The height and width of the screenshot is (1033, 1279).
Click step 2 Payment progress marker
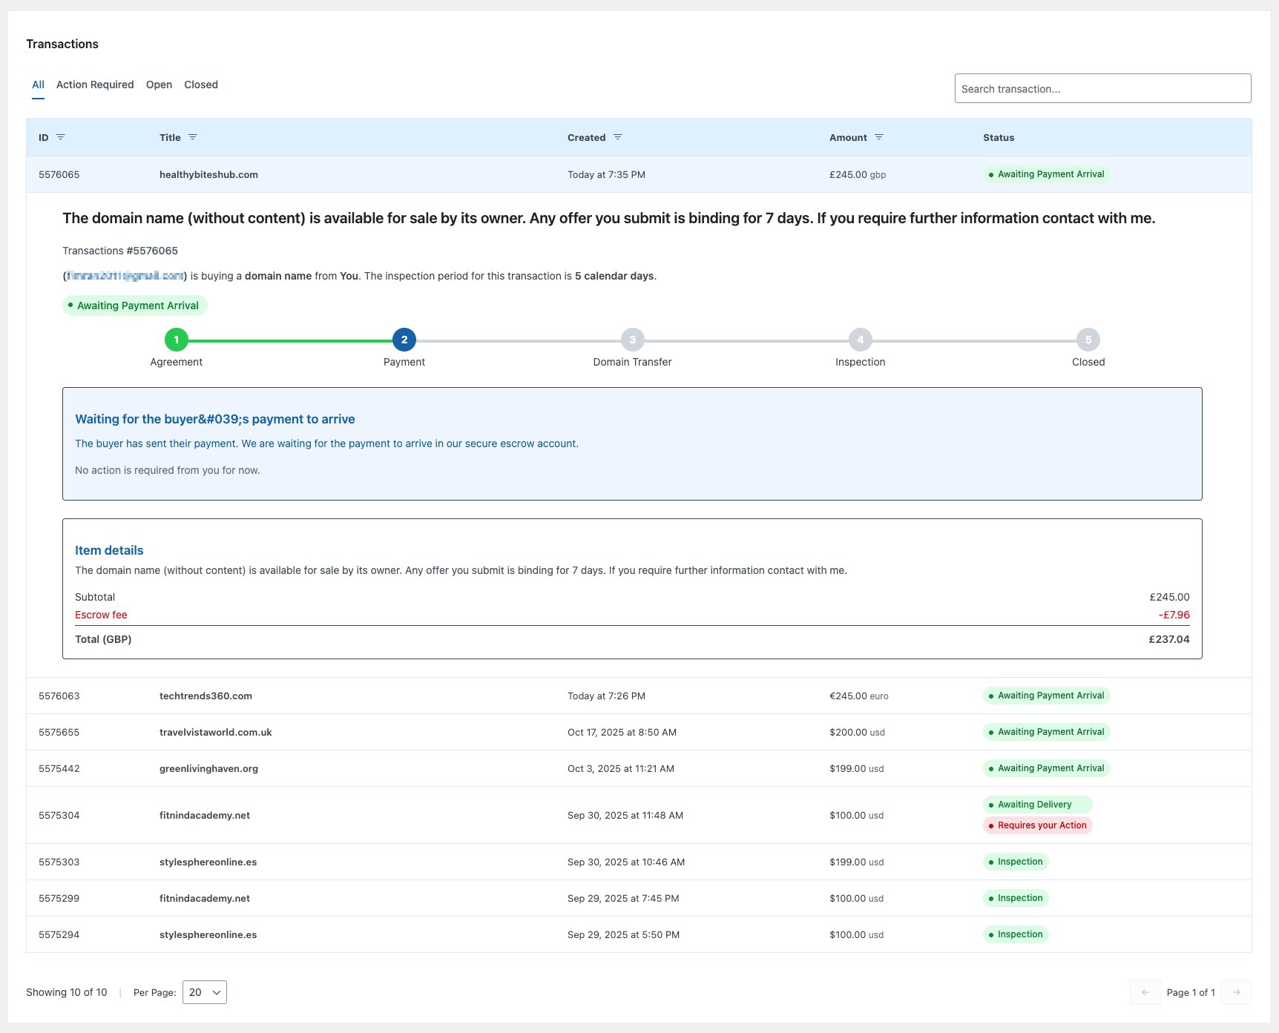point(404,340)
